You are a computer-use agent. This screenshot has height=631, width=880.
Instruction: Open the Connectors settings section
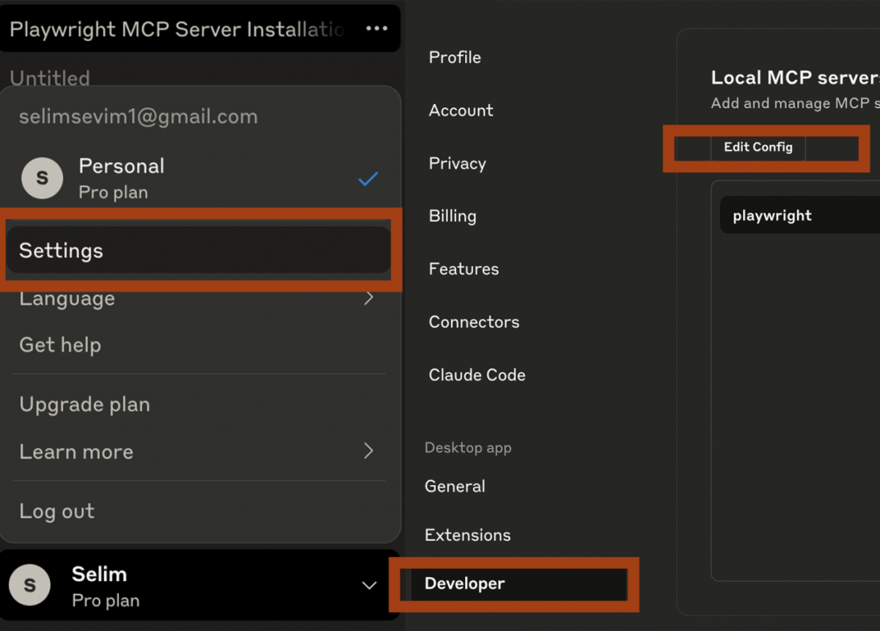pyautogui.click(x=474, y=322)
